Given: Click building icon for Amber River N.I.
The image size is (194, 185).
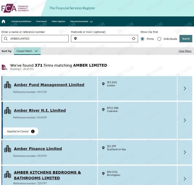Looking at the screenshot, I should pos(8,110).
